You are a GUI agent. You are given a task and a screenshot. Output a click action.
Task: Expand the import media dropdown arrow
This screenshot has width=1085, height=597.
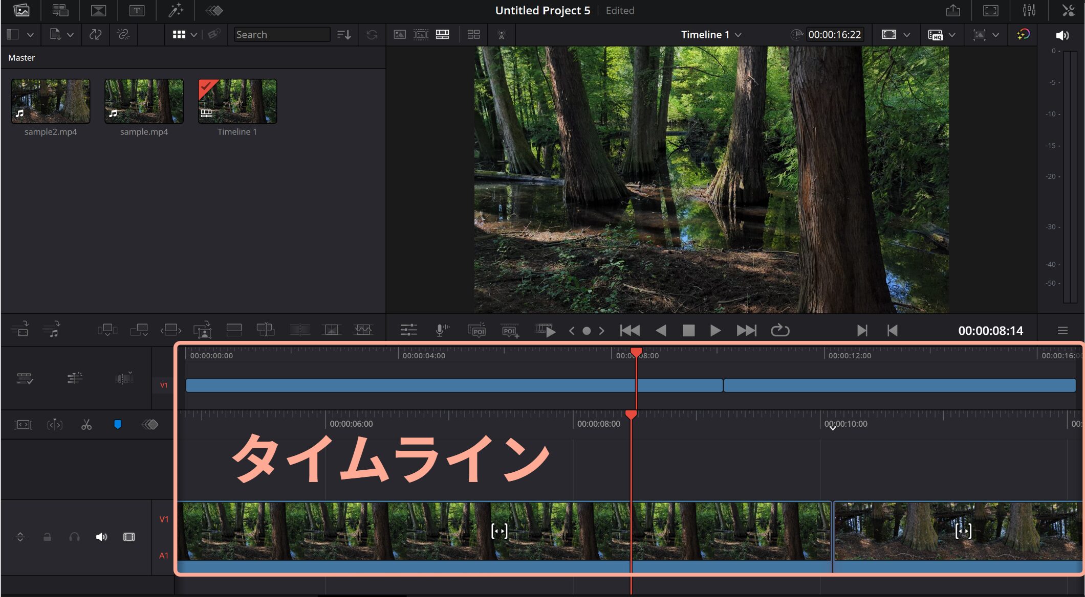coord(70,35)
